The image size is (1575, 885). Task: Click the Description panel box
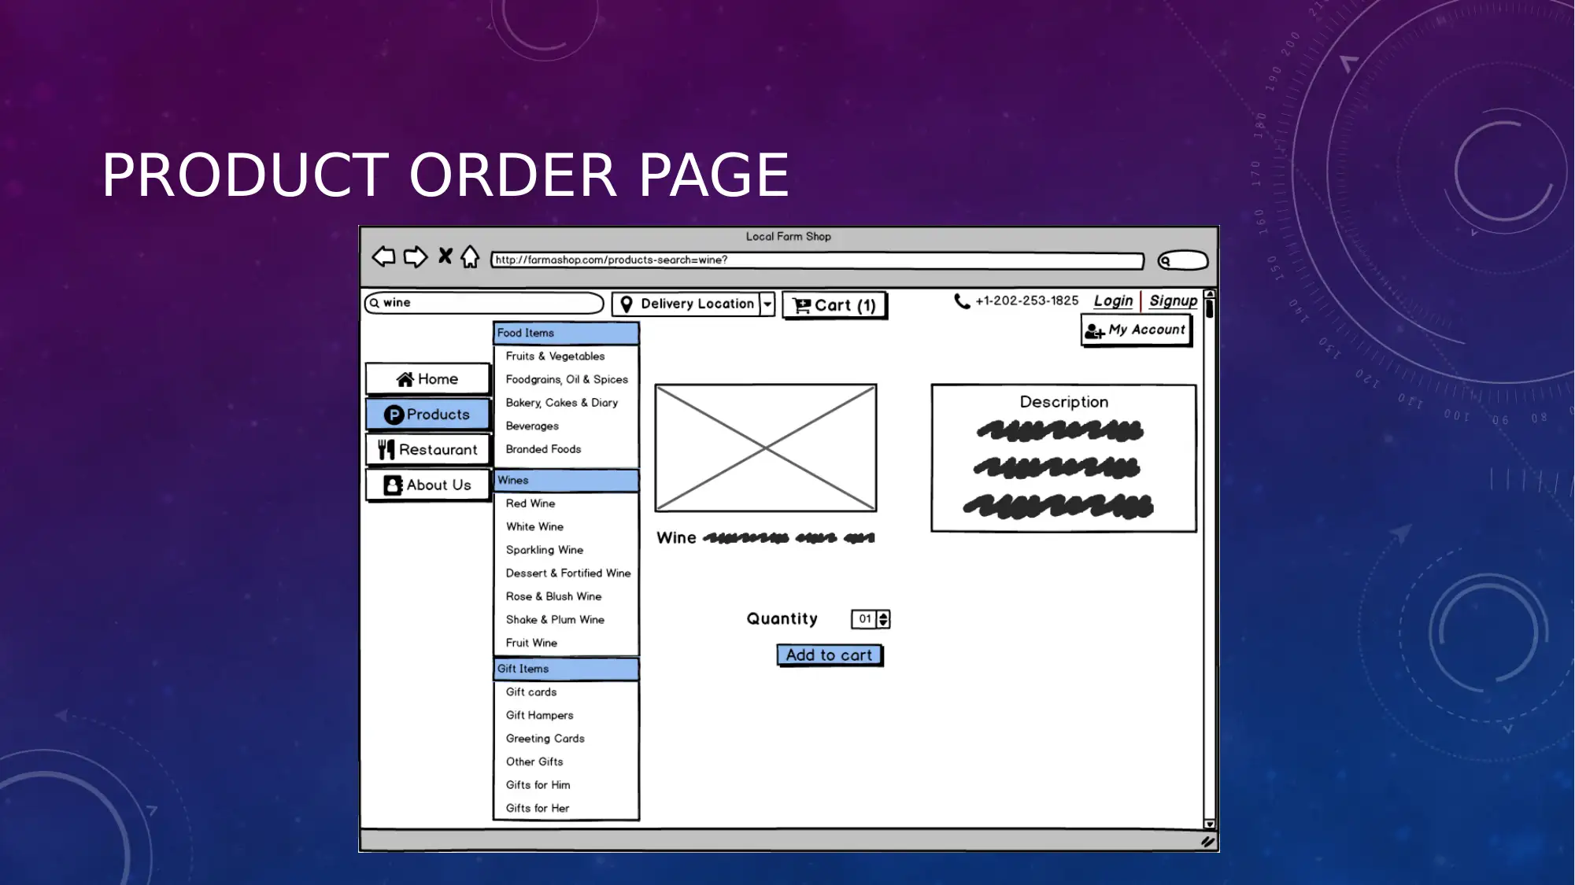click(1064, 459)
